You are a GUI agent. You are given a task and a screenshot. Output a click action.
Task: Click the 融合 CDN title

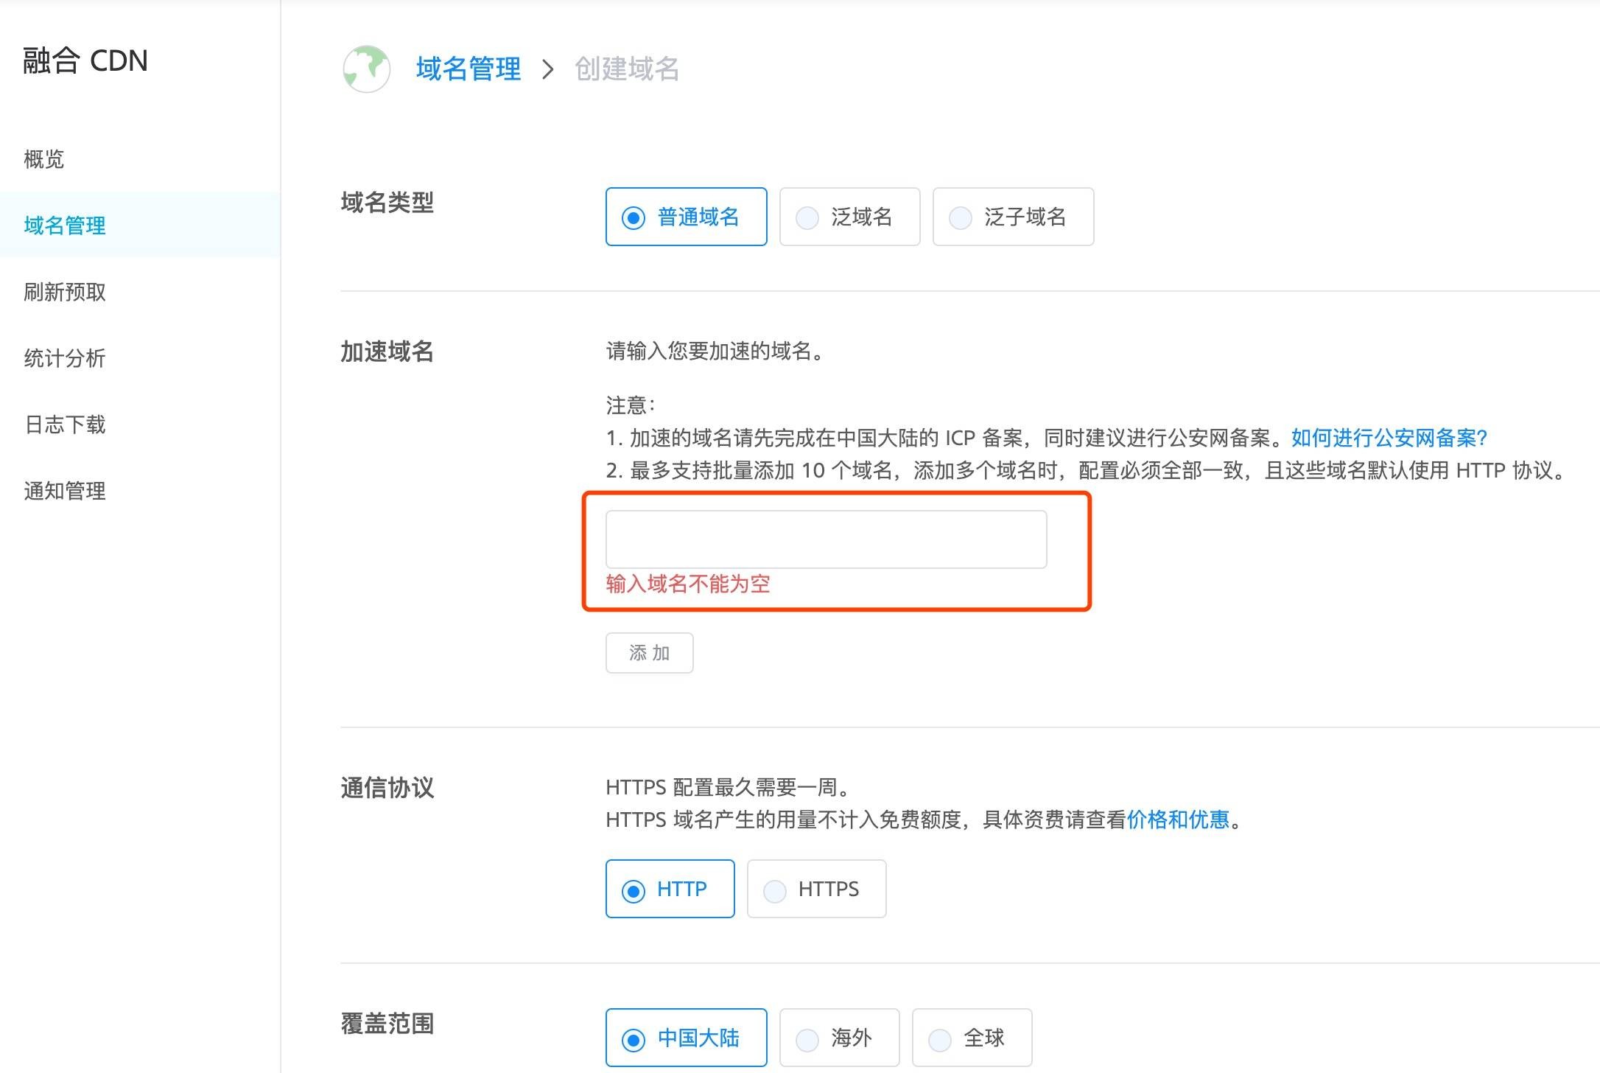point(85,60)
